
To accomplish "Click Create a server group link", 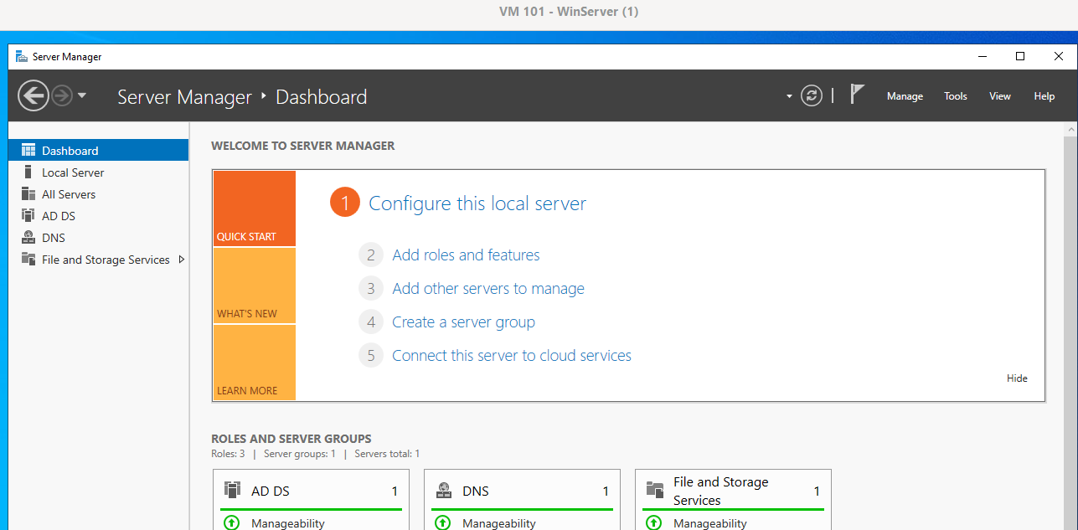I will pos(463,322).
